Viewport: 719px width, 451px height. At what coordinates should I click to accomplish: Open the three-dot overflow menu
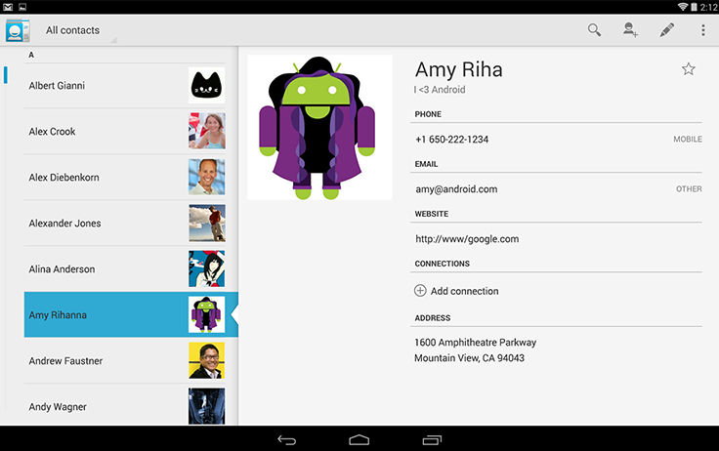(703, 30)
